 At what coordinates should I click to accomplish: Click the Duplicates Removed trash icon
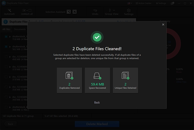point(69,75)
